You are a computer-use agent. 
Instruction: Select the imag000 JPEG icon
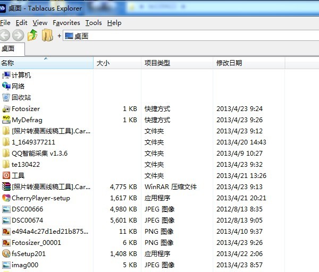click(x=6, y=265)
